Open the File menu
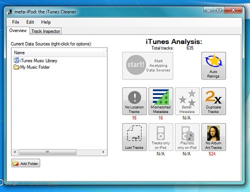250x192 pixels. click(x=15, y=22)
